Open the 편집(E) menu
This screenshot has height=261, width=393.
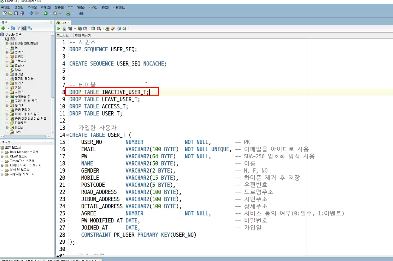click(x=19, y=7)
